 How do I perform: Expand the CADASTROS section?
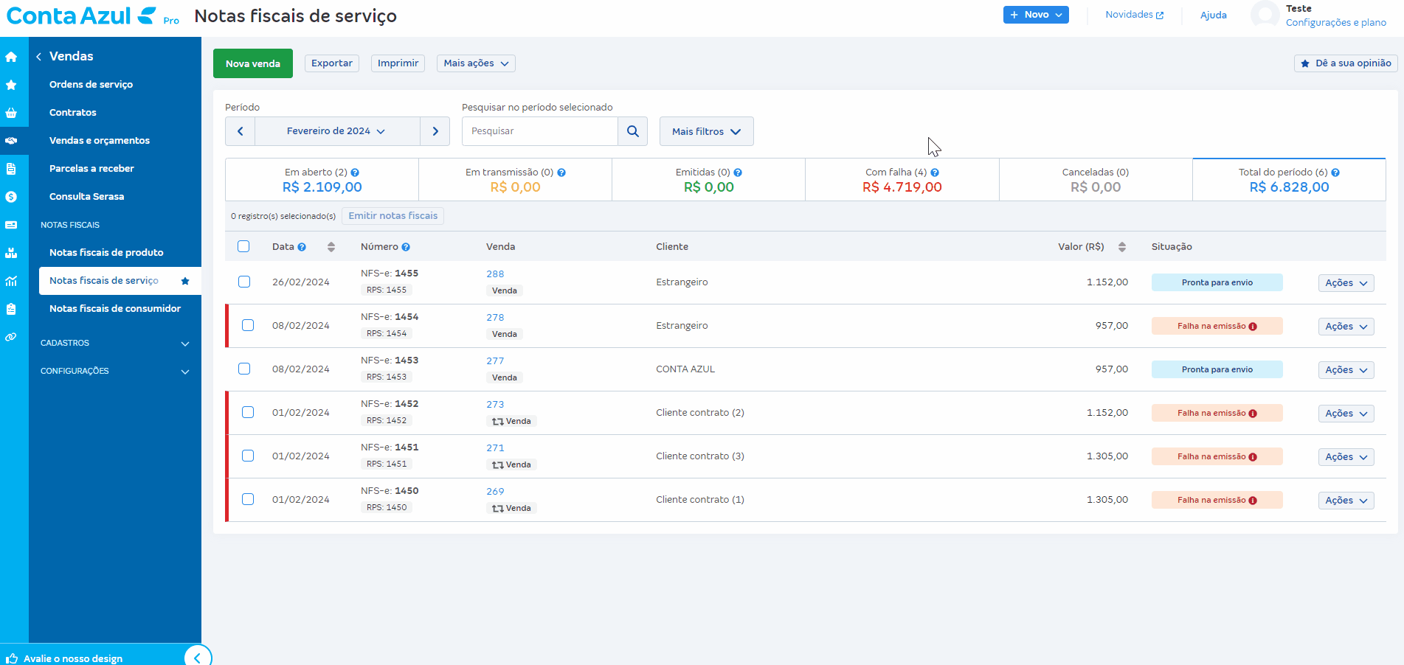(115, 343)
